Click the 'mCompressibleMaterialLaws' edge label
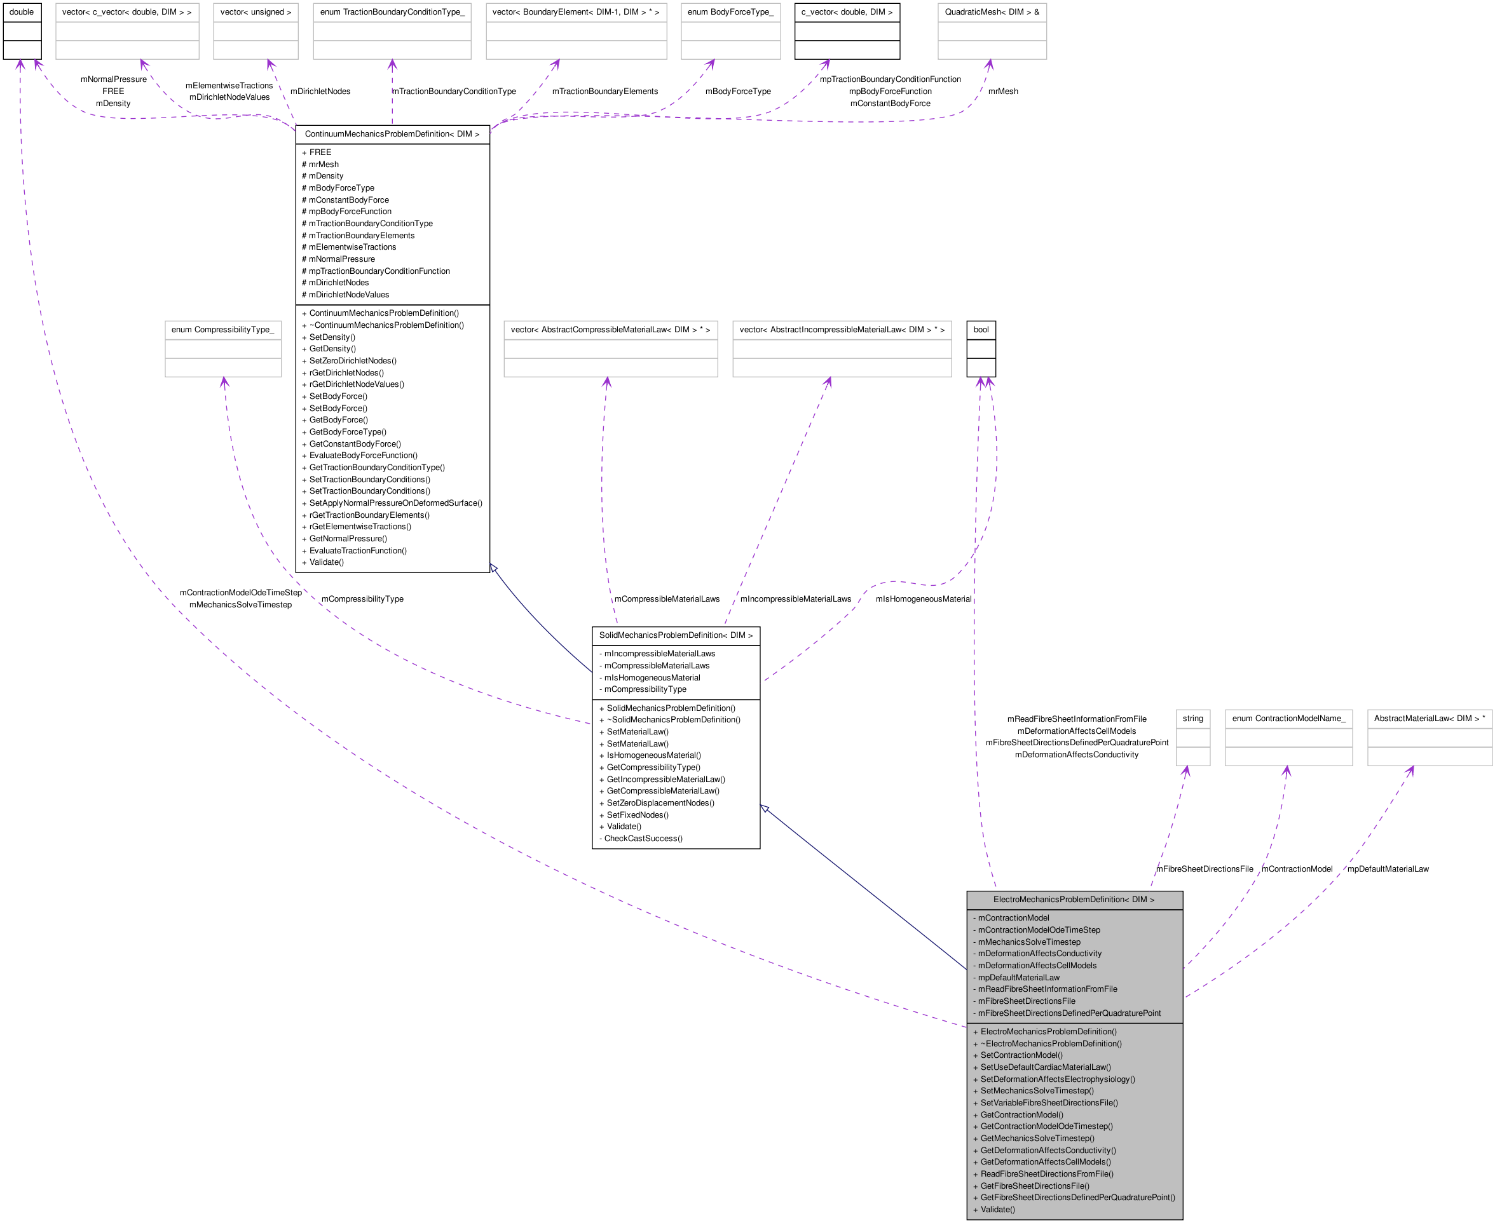The height and width of the screenshot is (1223, 1495). coord(667,600)
